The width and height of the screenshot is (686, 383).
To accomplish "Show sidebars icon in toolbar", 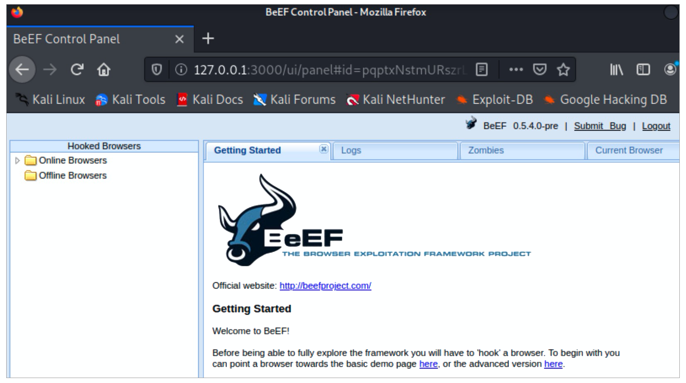I will click(x=643, y=70).
